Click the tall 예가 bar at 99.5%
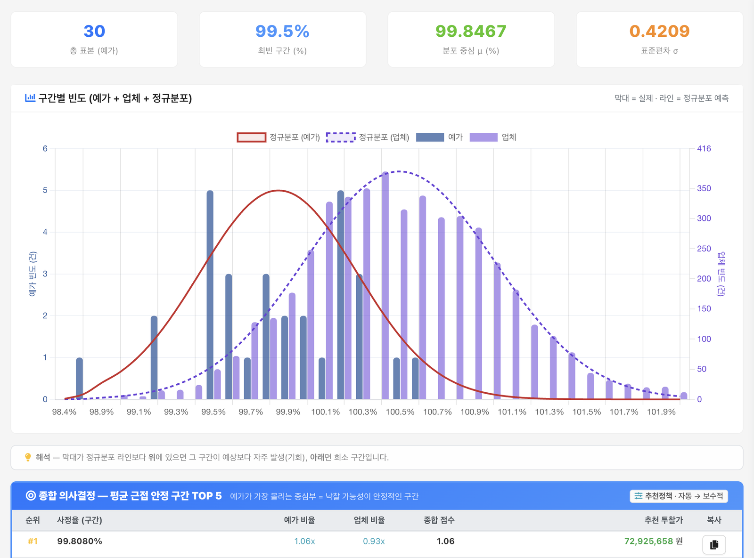 click(x=210, y=295)
